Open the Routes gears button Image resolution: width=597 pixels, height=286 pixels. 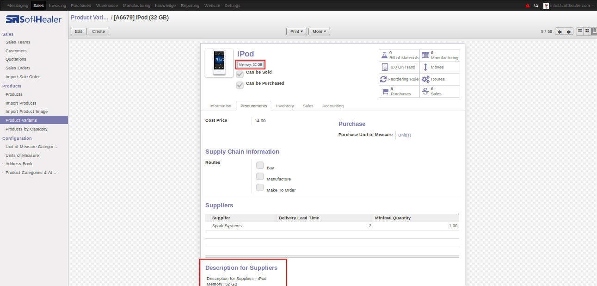(x=440, y=79)
